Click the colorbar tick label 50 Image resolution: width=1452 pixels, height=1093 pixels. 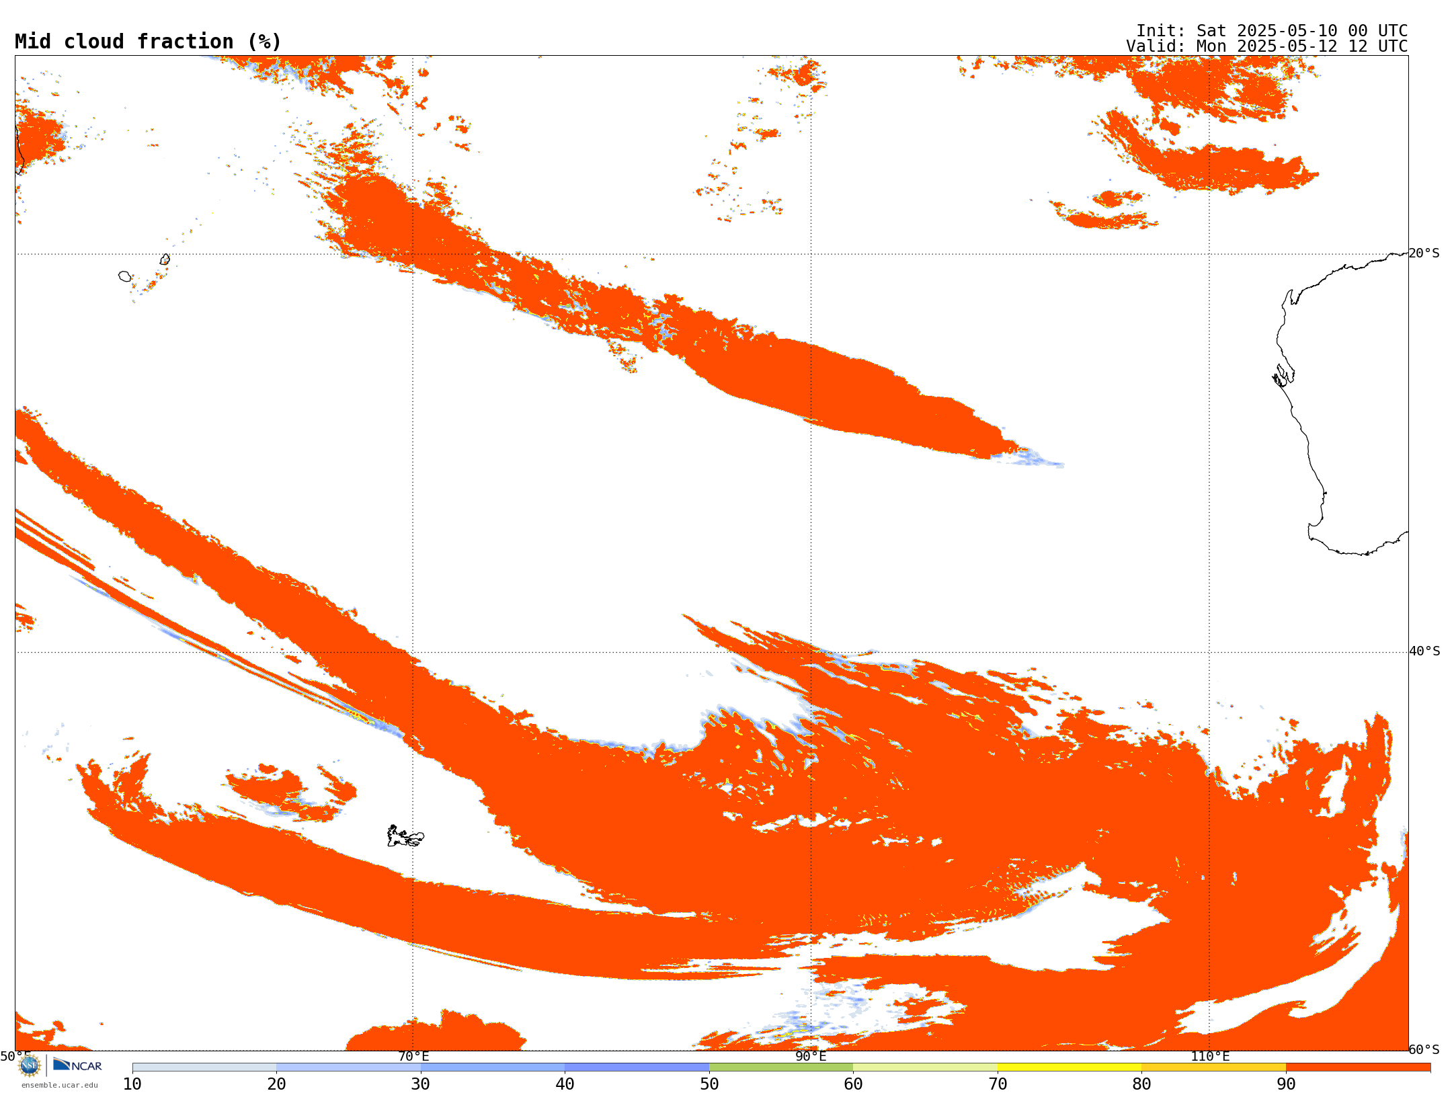pos(709,1084)
